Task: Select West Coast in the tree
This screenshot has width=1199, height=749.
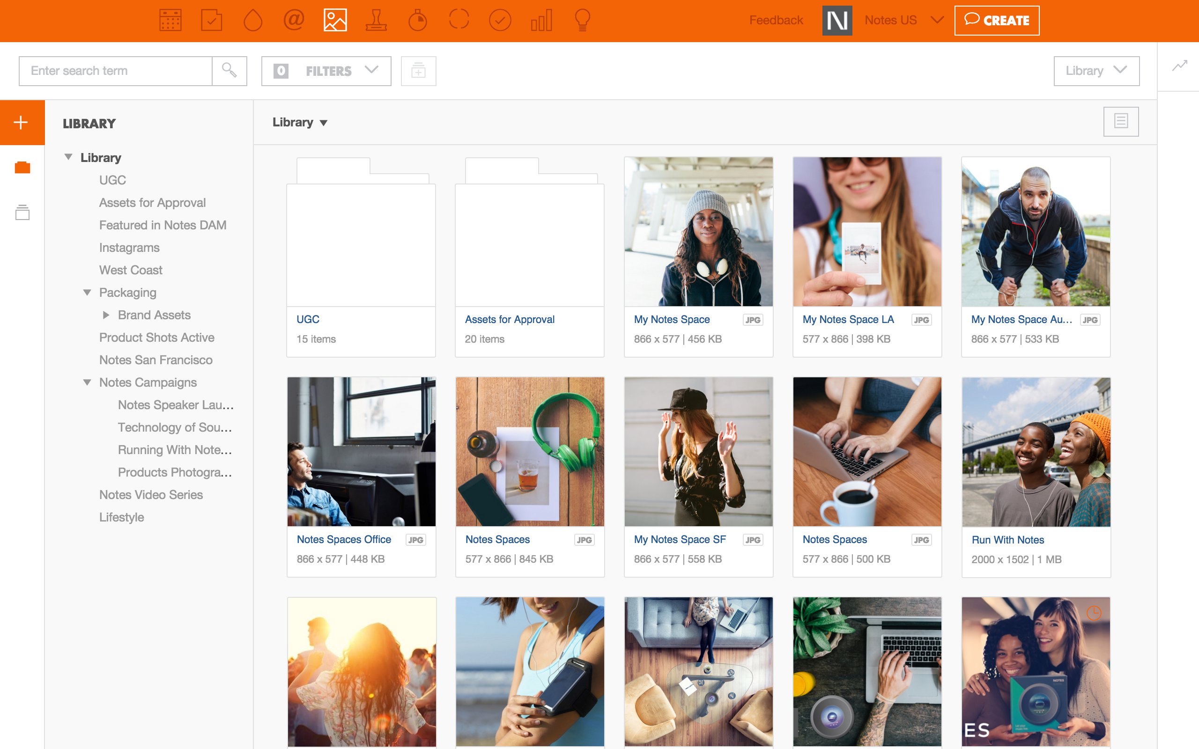Action: point(131,270)
